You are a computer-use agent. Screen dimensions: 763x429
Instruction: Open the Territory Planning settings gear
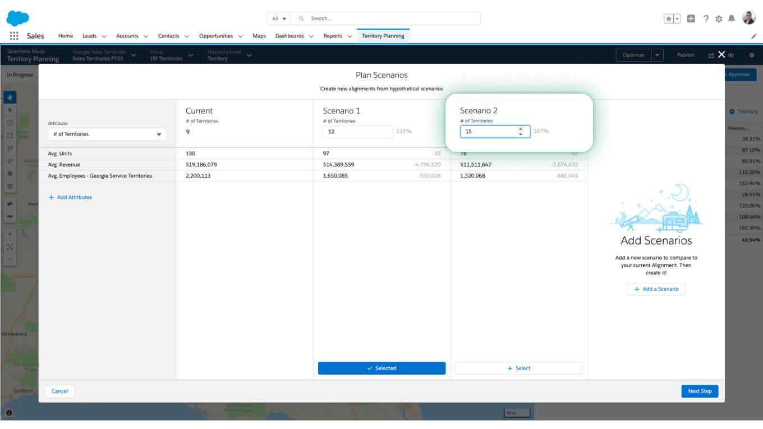click(x=752, y=55)
